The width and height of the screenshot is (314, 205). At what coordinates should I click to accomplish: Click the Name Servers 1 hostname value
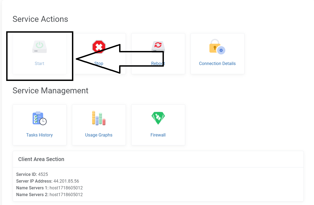pos(66,188)
